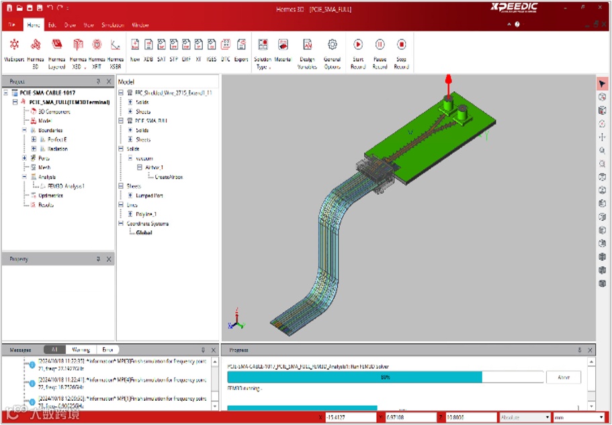Create a New project from ribbon
The image size is (612, 425).
point(135,50)
